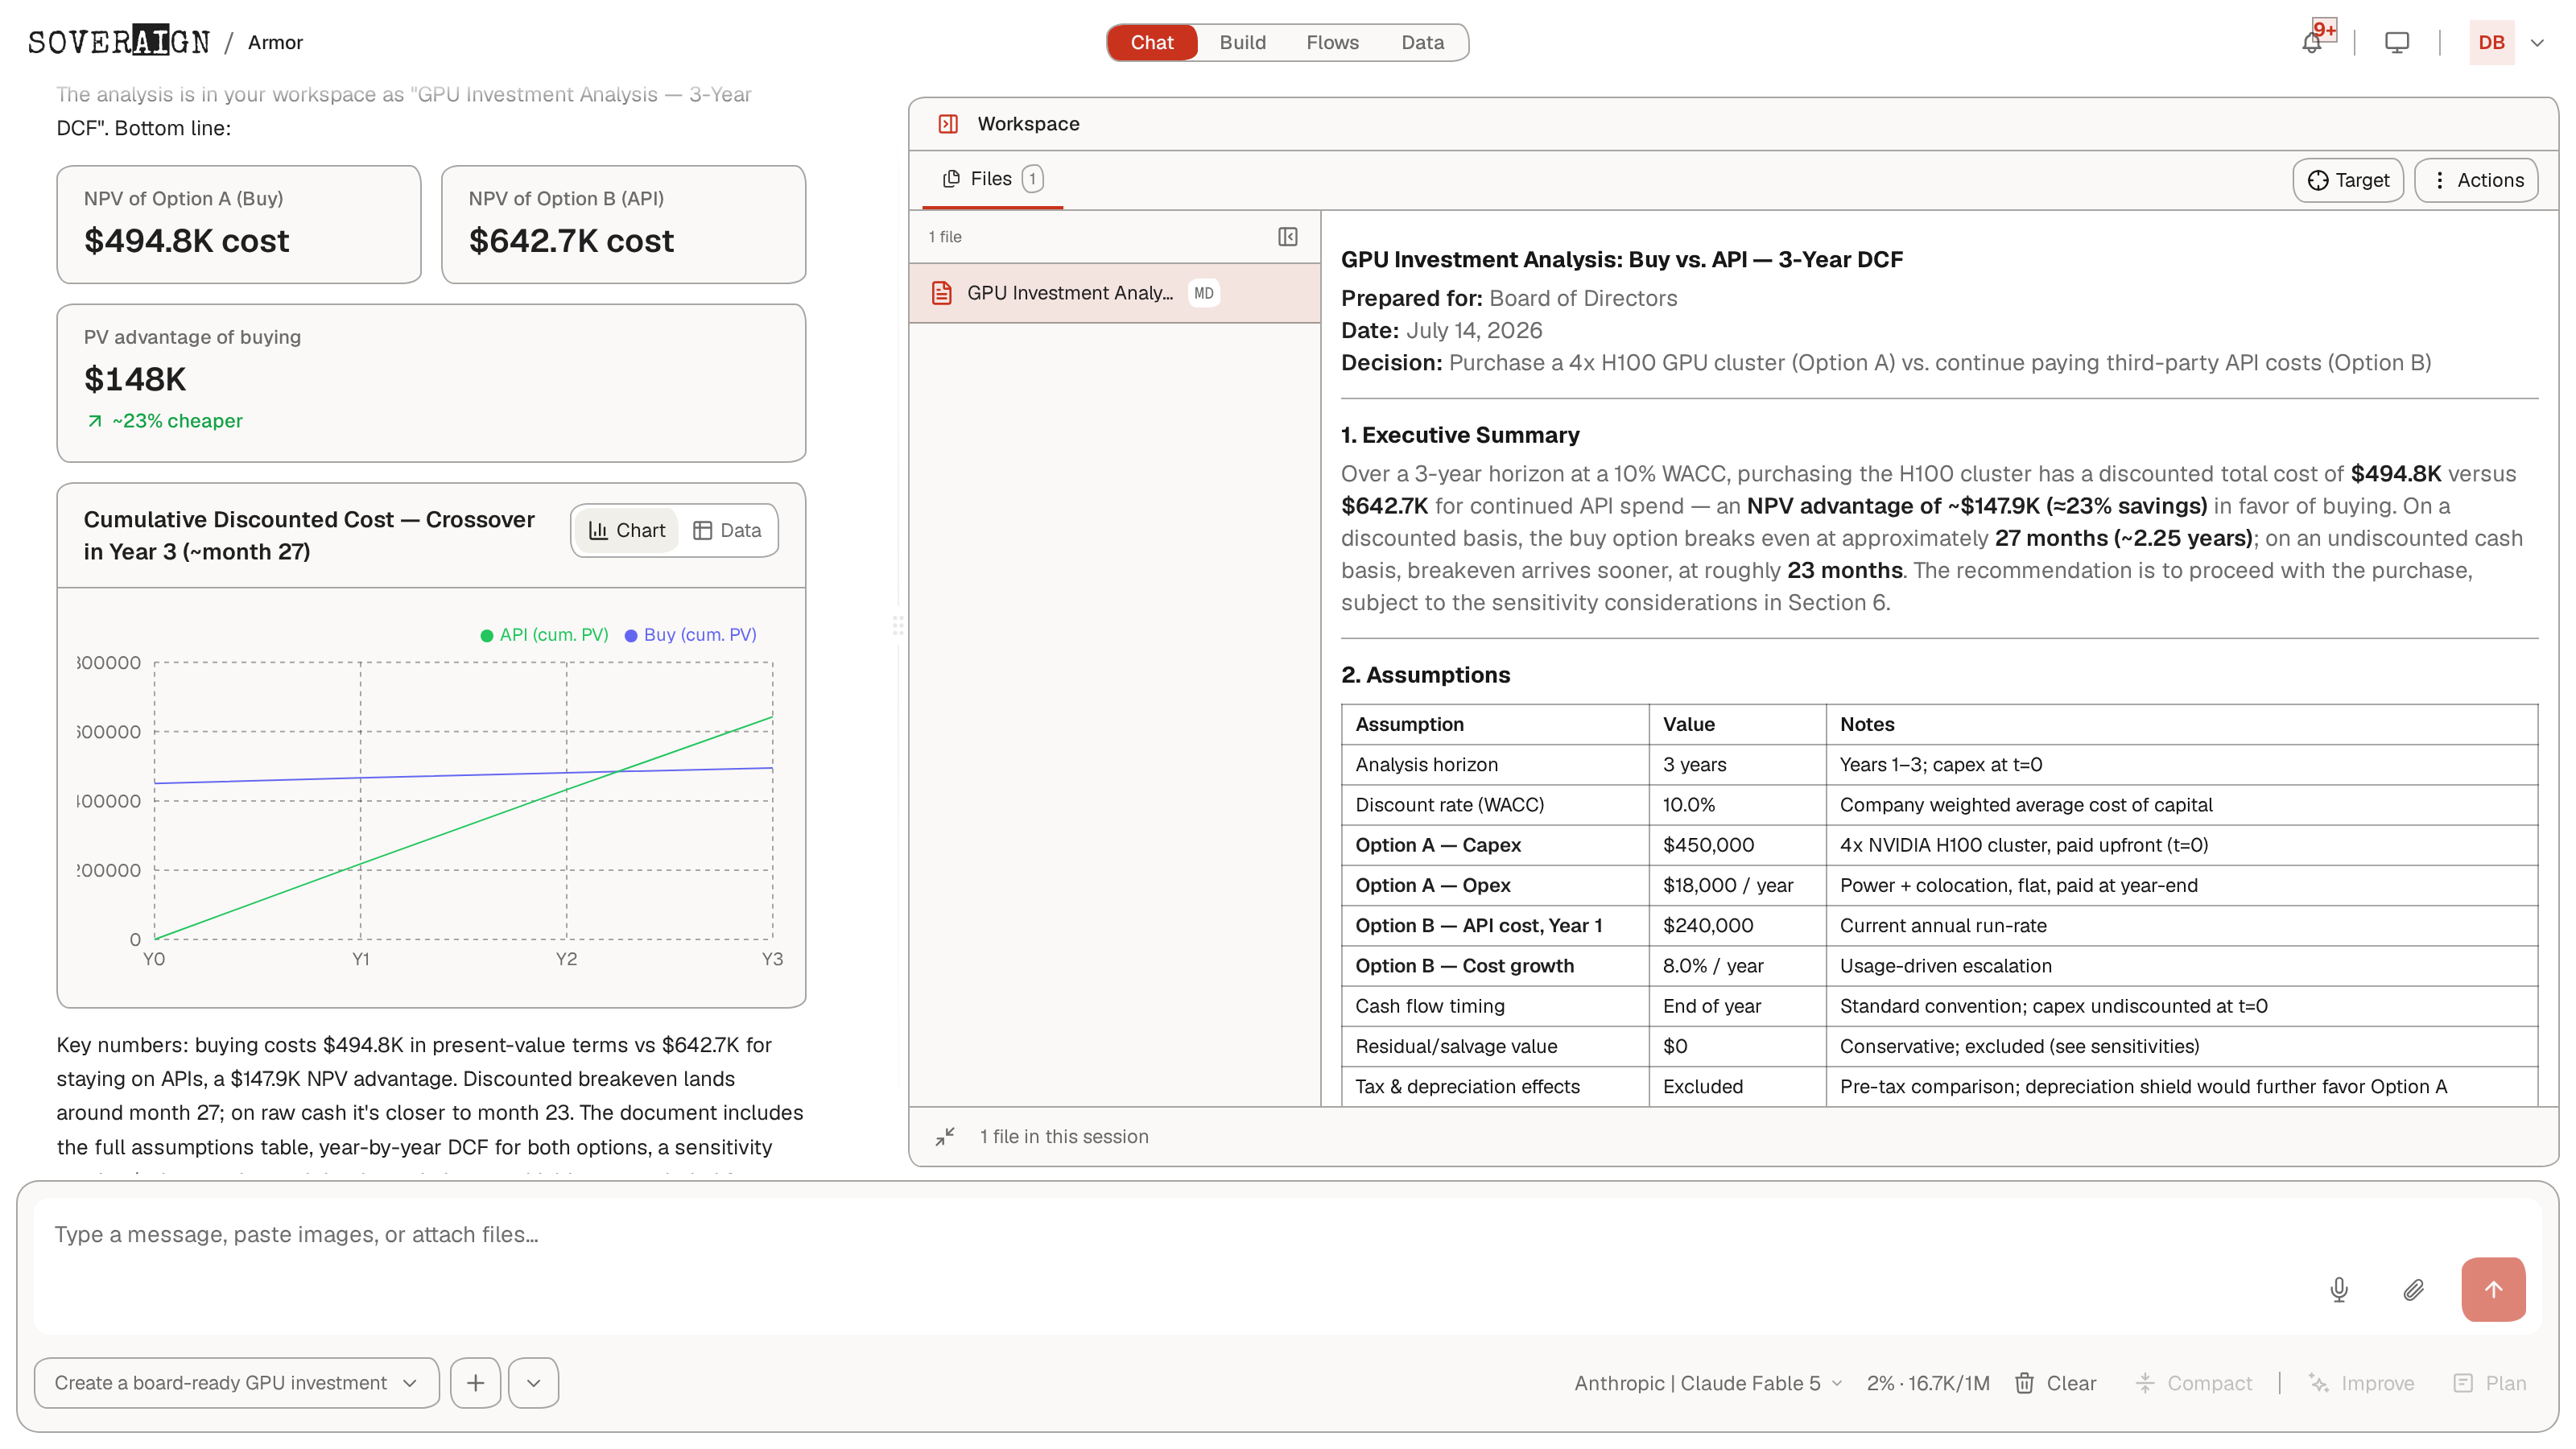Click the NPV of Option B (API) card
The image size is (2576, 1449).
tap(623, 224)
